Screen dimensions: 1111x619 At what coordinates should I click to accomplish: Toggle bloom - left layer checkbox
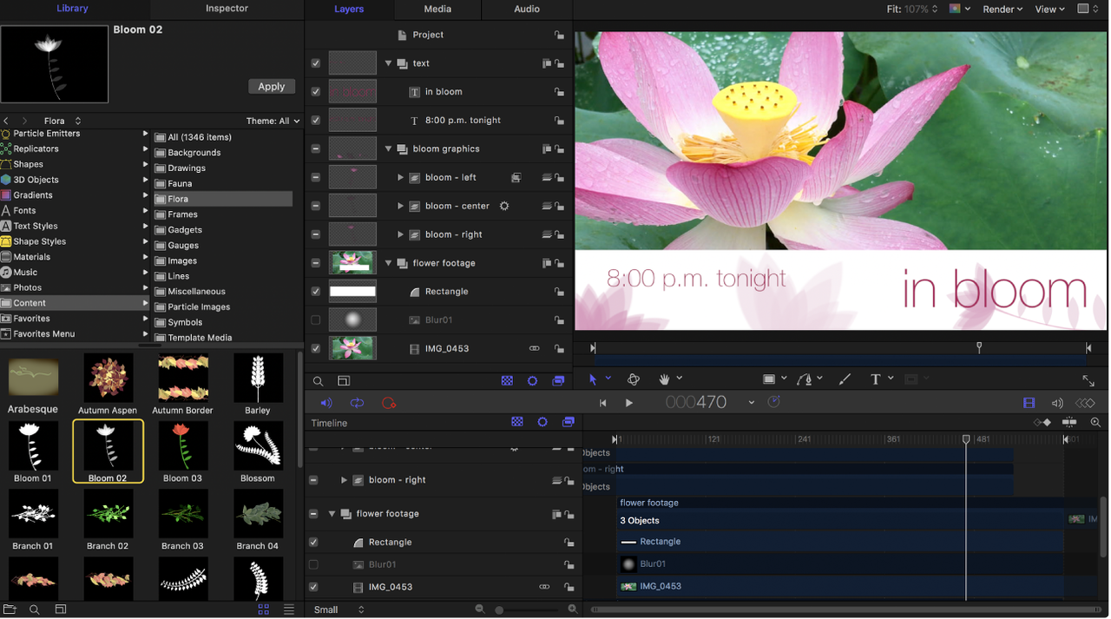(316, 177)
